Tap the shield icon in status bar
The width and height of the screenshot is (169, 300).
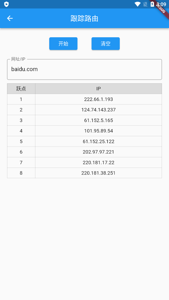tap(6, 4)
